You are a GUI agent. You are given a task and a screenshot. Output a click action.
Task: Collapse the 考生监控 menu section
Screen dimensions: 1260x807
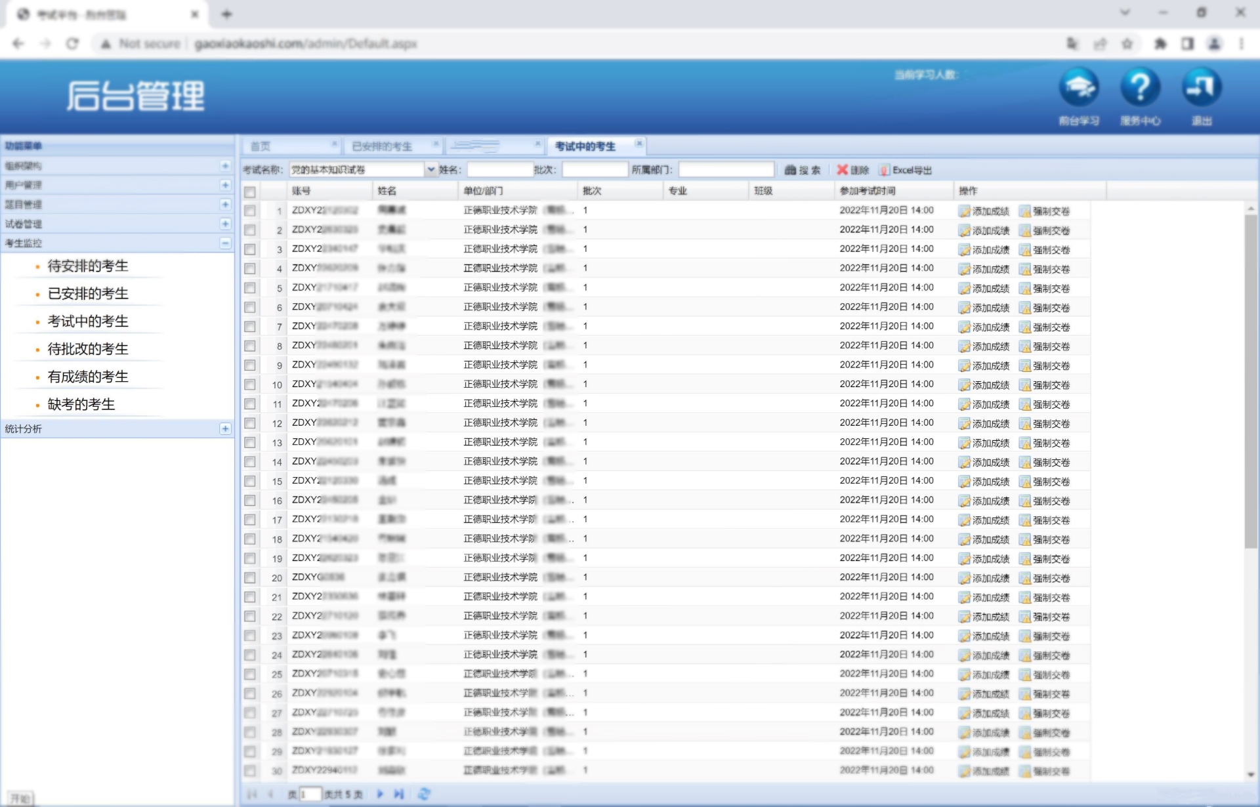[225, 243]
